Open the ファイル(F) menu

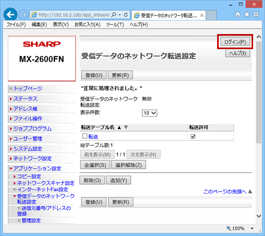tap(16, 25)
